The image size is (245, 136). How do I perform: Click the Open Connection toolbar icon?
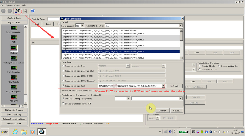[17, 11]
